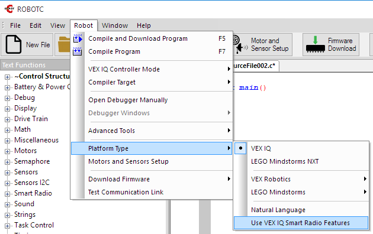Choose LEGO Mindstorms NXT platform
The width and height of the screenshot is (373, 234).
click(x=301, y=161)
